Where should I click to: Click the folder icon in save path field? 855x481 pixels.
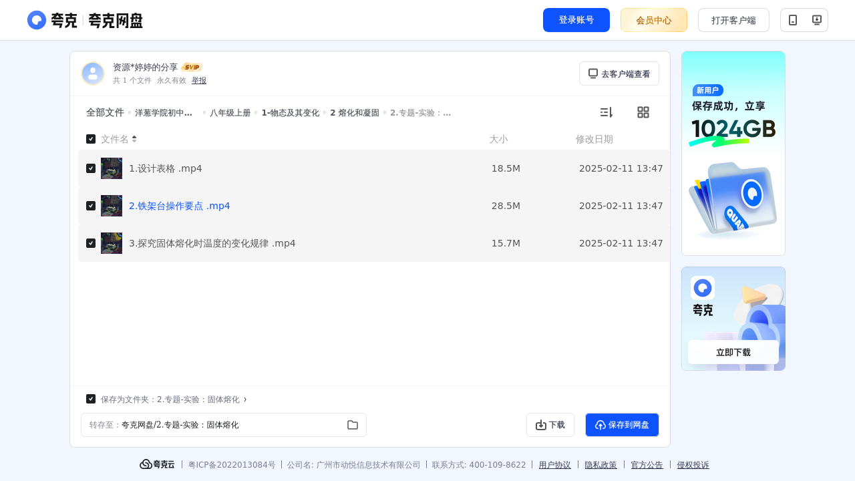click(x=353, y=425)
